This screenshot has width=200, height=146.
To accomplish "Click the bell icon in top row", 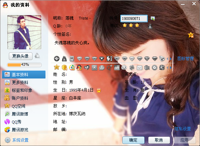I will [162, 59].
